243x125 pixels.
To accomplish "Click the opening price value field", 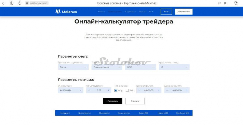I will pyautogui.click(x=149, y=90).
